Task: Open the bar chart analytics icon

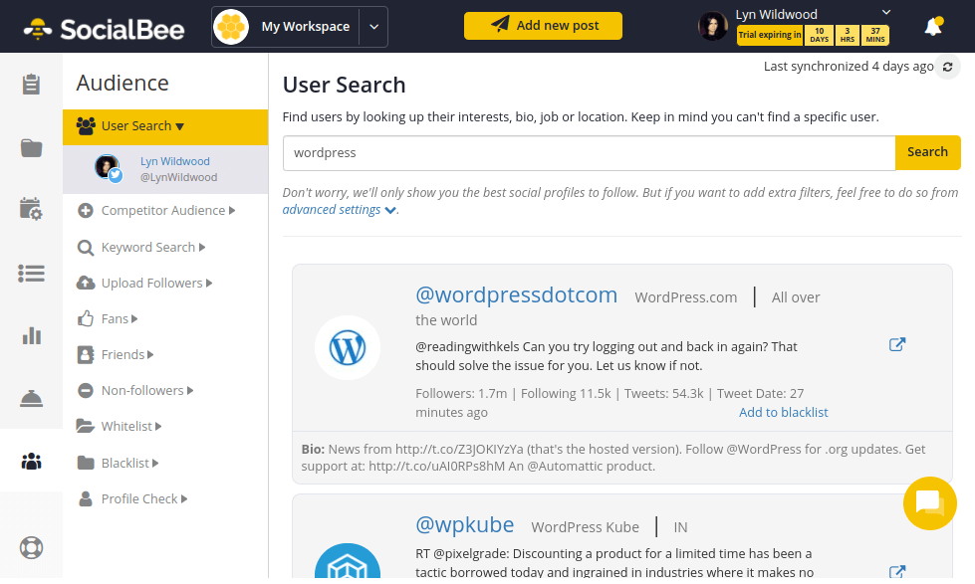Action: tap(31, 336)
